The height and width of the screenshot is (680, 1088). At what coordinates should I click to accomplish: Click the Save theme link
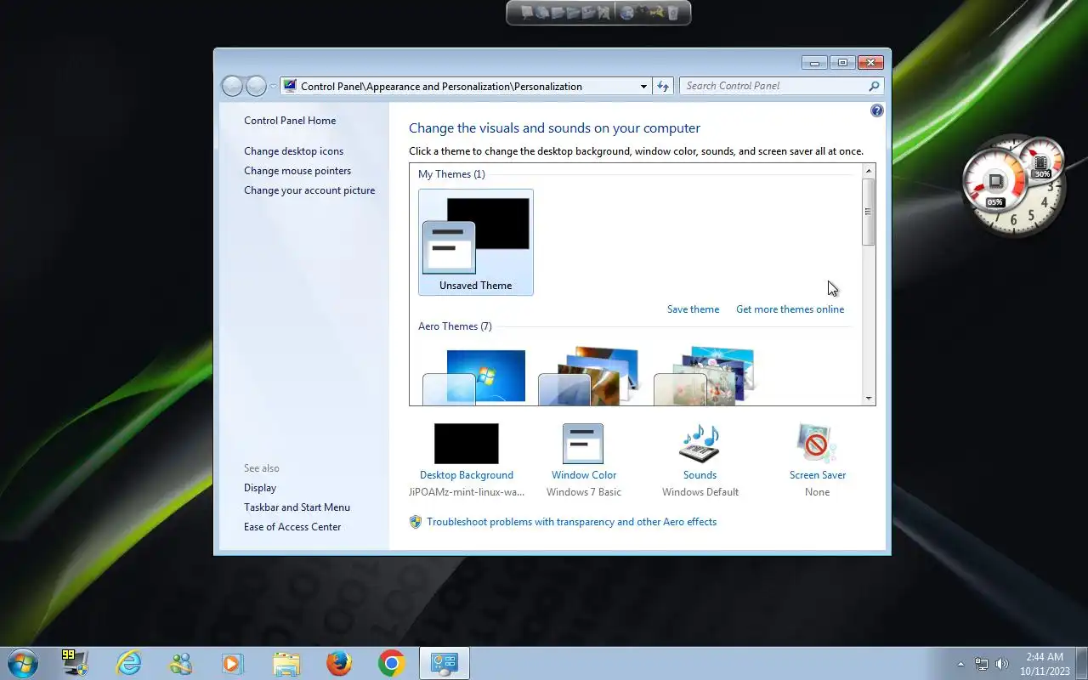693,309
